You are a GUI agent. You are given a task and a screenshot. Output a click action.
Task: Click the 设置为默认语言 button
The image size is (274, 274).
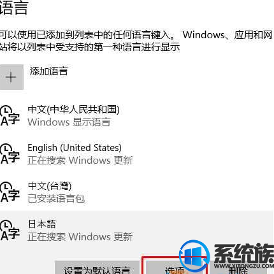[x=97, y=268]
